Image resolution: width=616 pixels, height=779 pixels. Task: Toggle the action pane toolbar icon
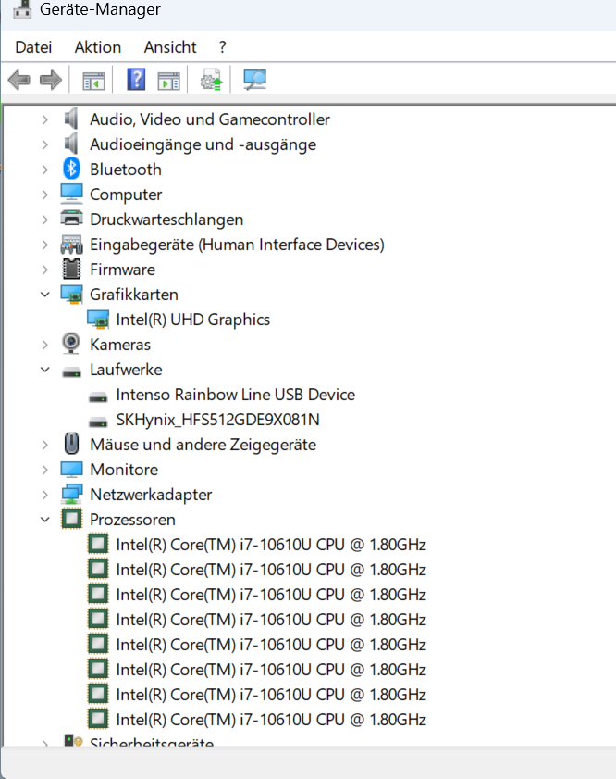168,81
